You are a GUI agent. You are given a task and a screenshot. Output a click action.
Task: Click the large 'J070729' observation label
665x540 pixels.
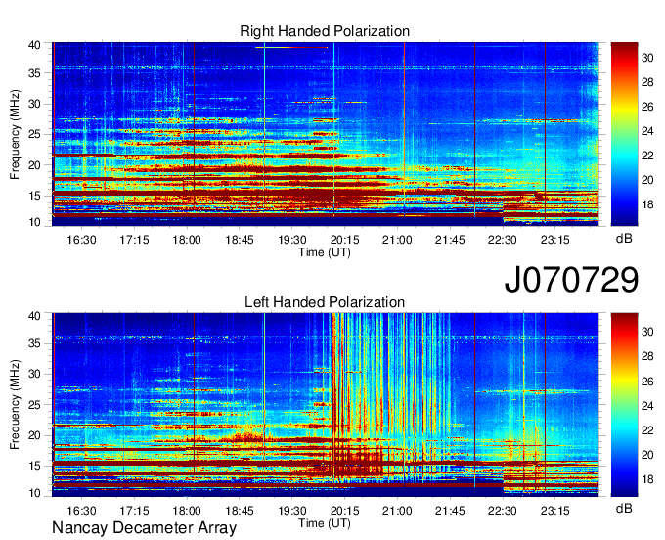pyautogui.click(x=571, y=280)
